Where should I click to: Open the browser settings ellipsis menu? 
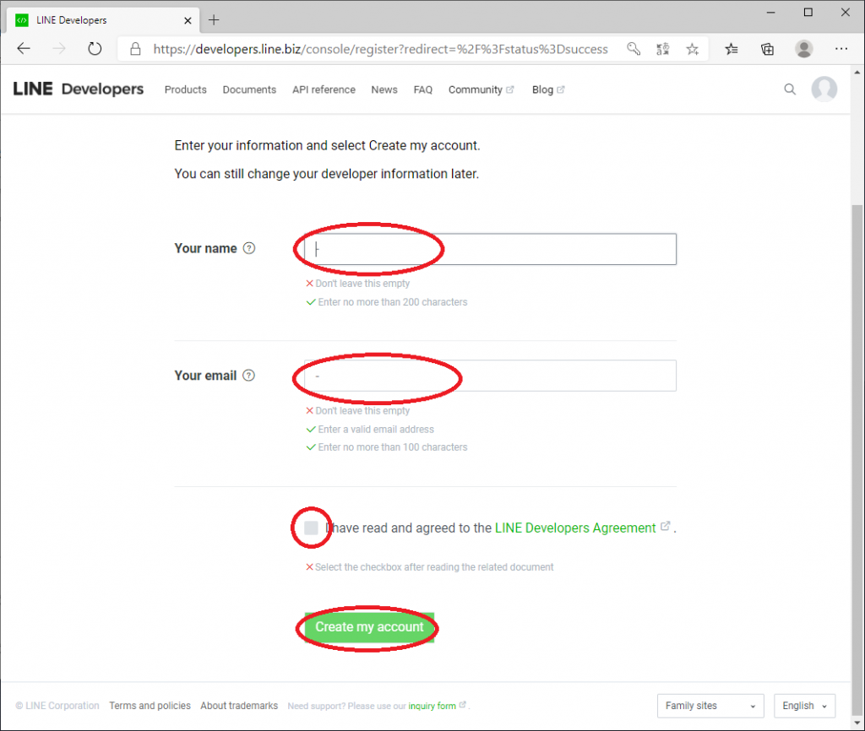841,49
